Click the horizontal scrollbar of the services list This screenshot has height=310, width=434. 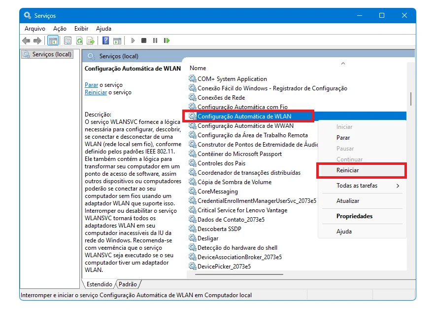pyautogui.click(x=239, y=274)
